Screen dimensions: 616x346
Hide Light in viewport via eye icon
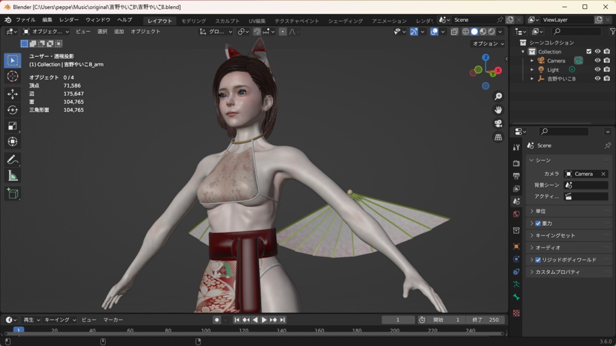597,70
